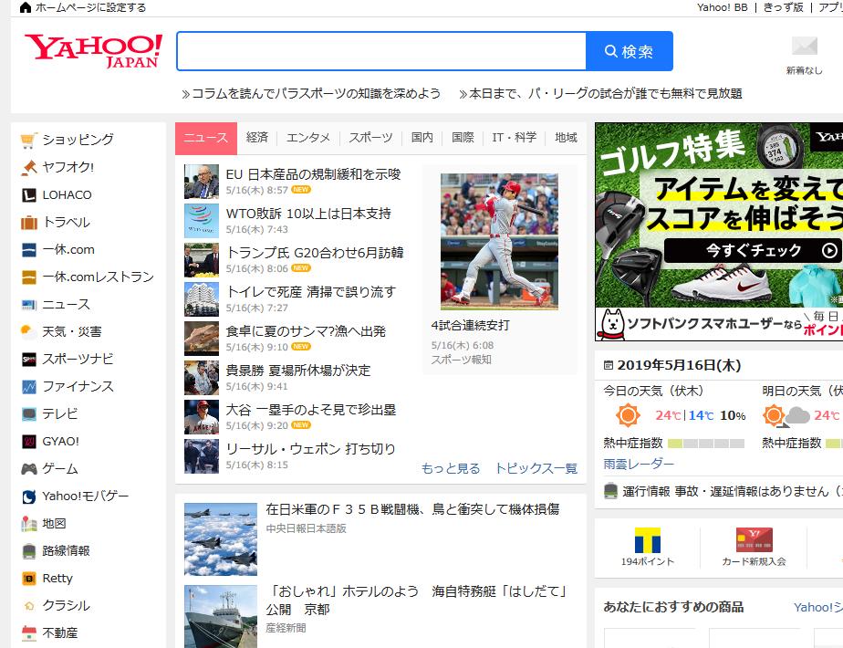Click the クラシル icon in the sidebar
The width and height of the screenshot is (843, 648).
(29, 606)
